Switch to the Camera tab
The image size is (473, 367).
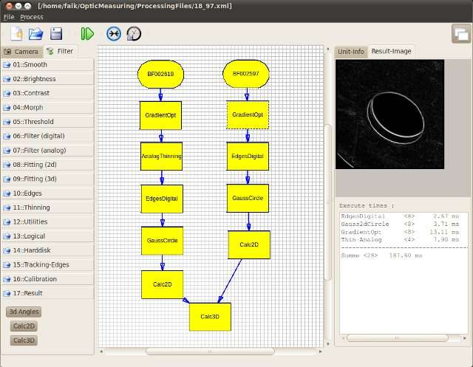pyautogui.click(x=21, y=52)
